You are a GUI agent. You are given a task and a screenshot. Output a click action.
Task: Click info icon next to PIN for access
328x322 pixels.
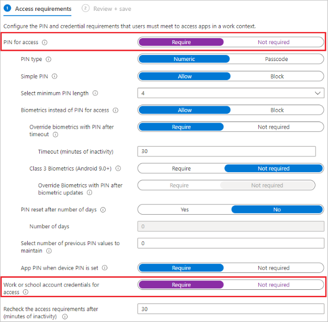pyautogui.click(x=45, y=42)
